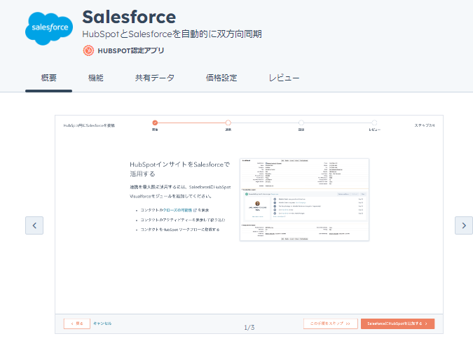The image size is (473, 341).
Task: Click the Salesforce Visualforce module screenshot thumbnail
Action: [x=304, y=200]
